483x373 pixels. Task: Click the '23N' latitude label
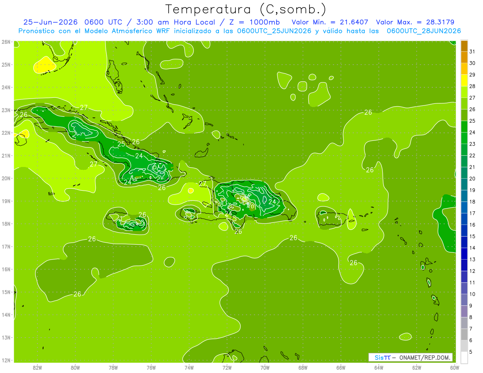click(6, 110)
